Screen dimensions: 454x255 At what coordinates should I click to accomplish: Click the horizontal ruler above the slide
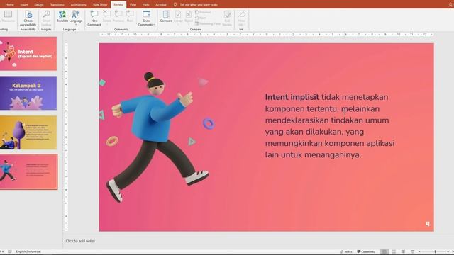267,35
